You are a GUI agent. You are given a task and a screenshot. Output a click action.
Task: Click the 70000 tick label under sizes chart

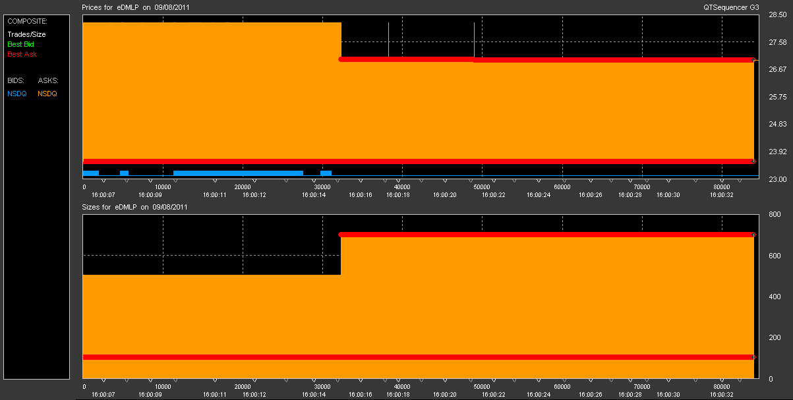tap(641, 387)
